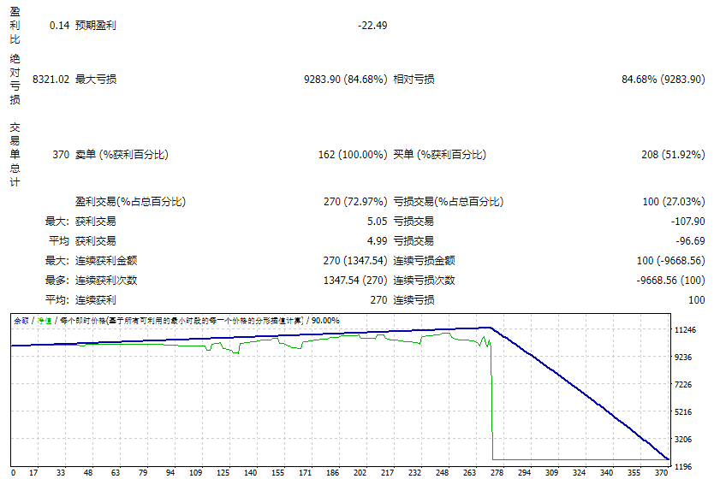
Task: Click the total trades value "370"
Action: pos(61,155)
